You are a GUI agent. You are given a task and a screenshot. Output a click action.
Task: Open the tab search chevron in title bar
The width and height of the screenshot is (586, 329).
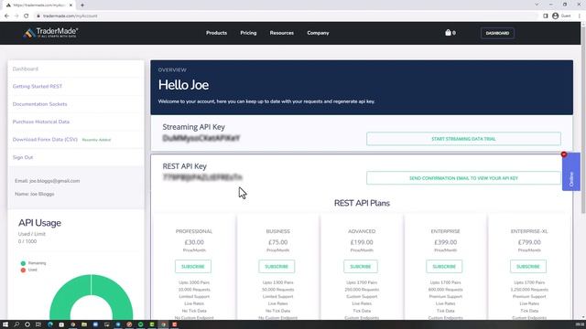[537, 5]
